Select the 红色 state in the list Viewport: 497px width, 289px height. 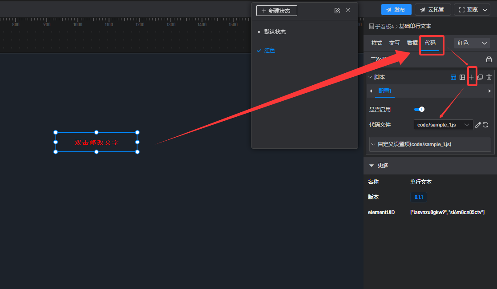click(269, 51)
